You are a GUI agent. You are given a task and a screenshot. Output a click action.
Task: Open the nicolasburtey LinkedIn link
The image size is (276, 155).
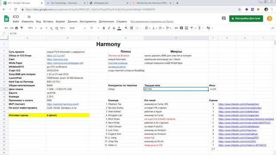(240, 108)
